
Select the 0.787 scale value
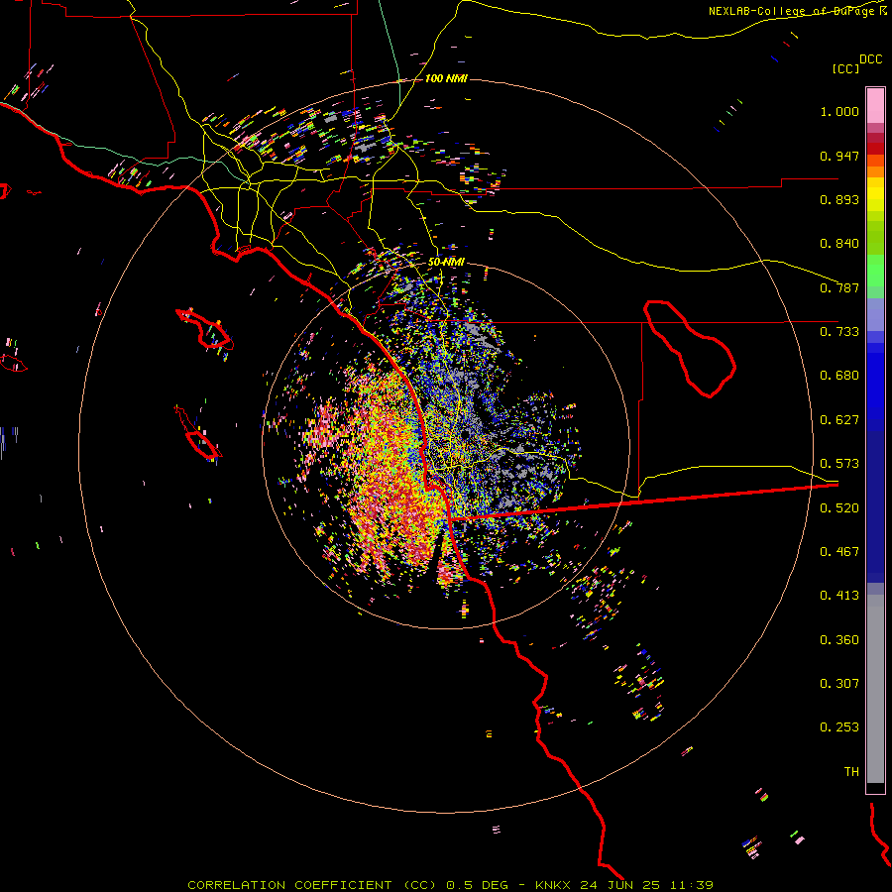839,287
